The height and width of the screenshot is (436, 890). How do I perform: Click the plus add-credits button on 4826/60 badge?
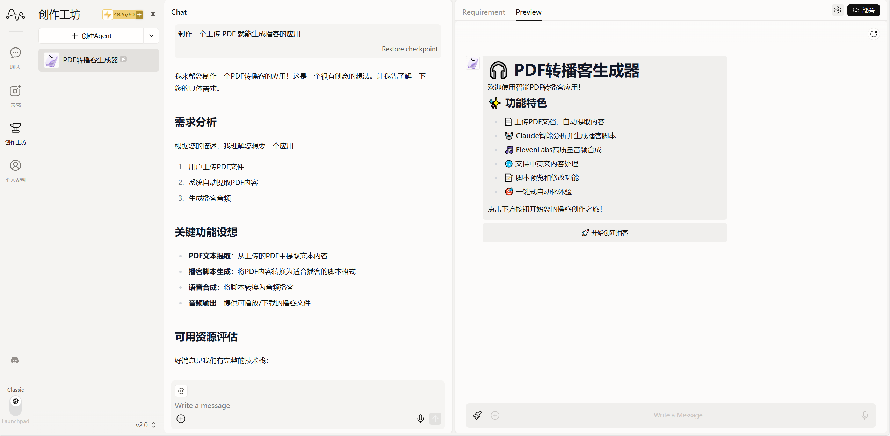click(x=139, y=14)
